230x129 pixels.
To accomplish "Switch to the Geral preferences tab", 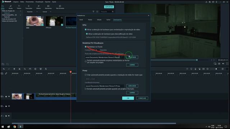I will coord(81,20).
